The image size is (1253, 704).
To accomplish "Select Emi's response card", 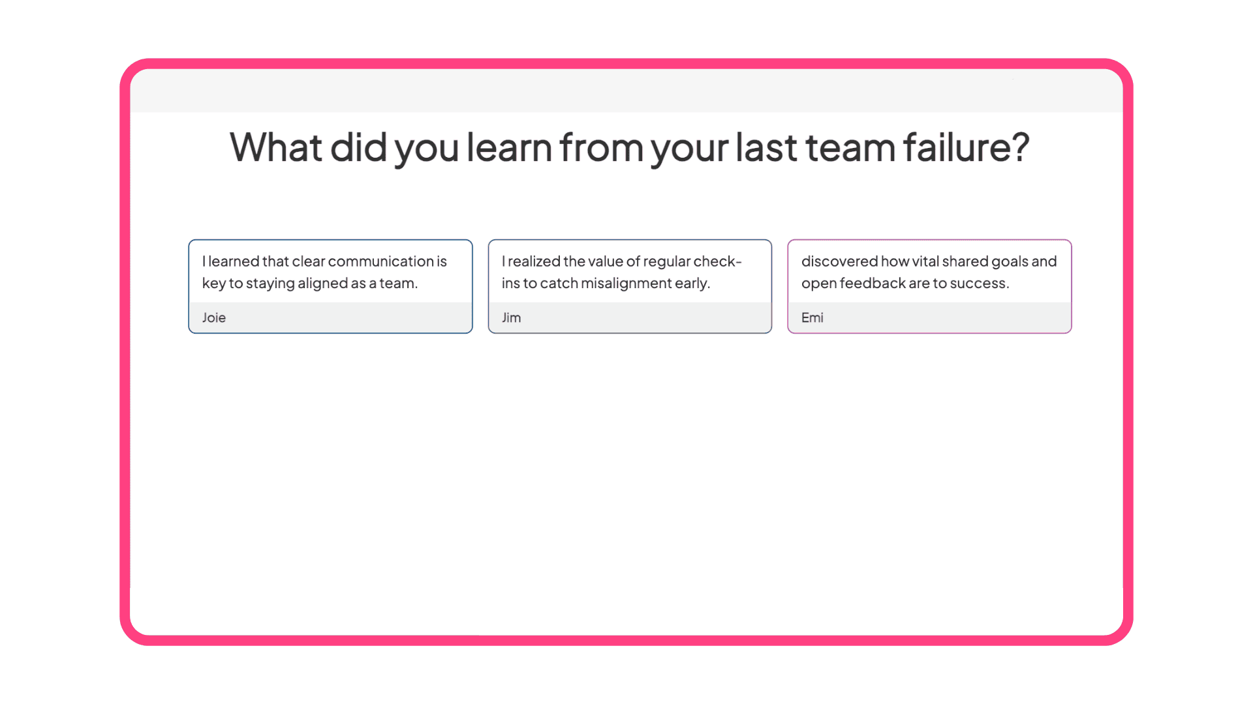I will tap(929, 286).
